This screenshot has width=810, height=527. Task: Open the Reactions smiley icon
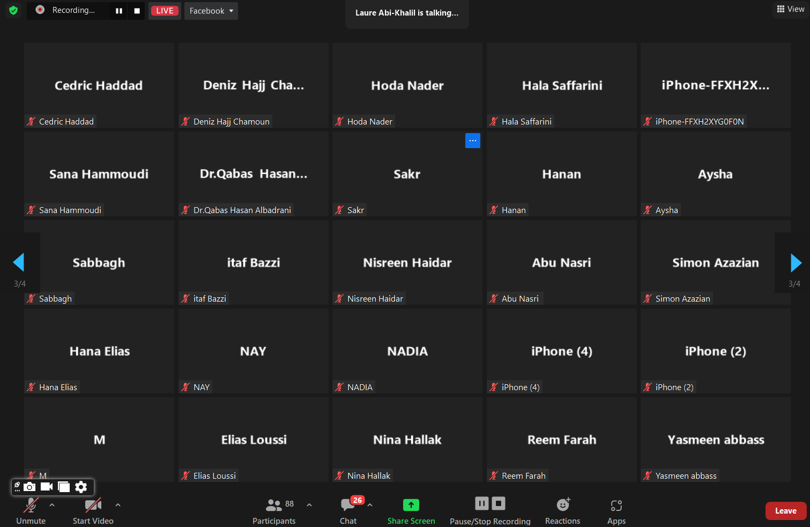563,504
